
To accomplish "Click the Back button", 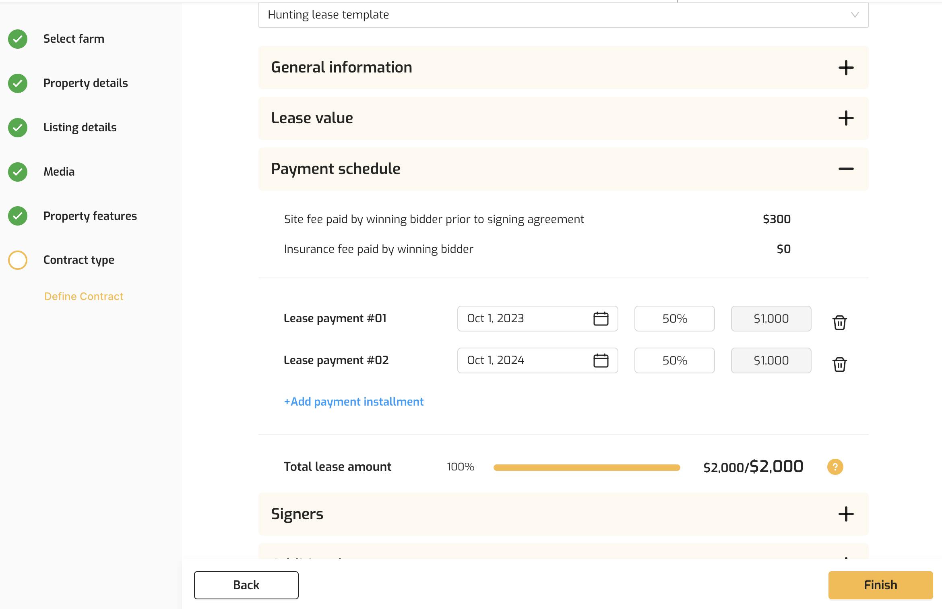I will tap(246, 584).
